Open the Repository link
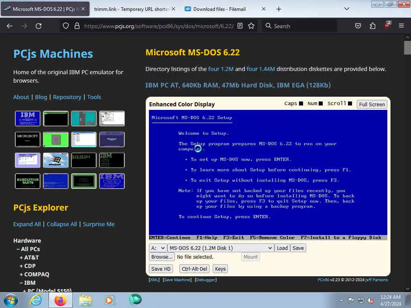Screen dimensions: 411x308 coord(67,97)
